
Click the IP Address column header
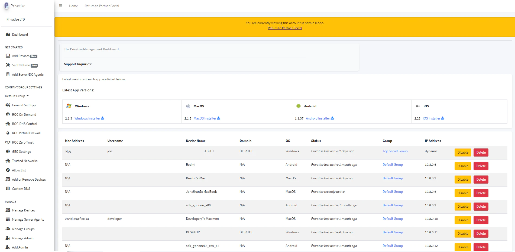pyautogui.click(x=433, y=141)
